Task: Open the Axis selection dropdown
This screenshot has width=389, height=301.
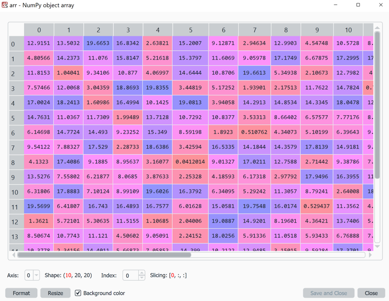Action: [37, 275]
